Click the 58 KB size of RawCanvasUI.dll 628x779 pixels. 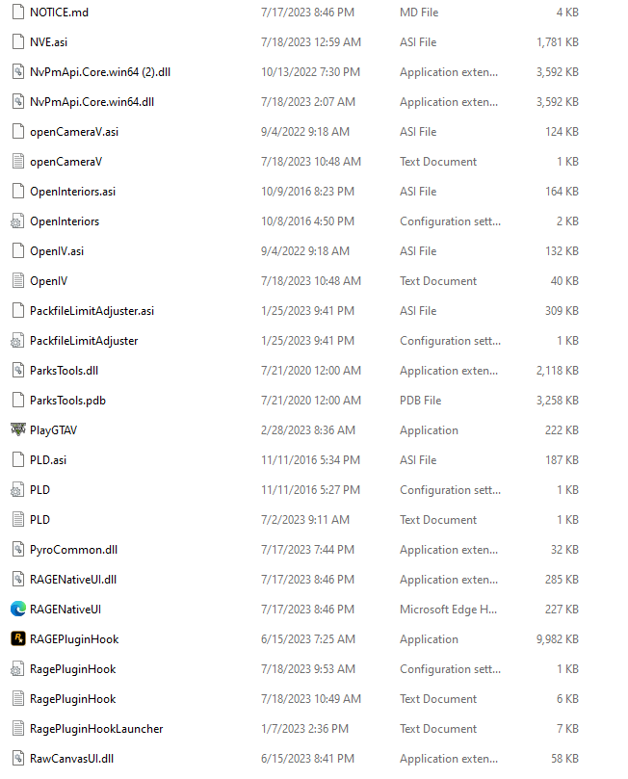(564, 759)
